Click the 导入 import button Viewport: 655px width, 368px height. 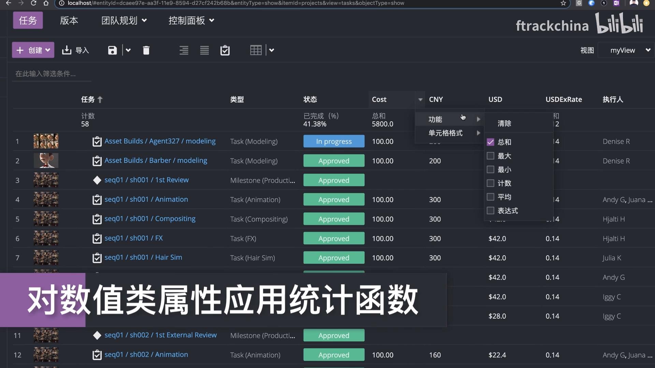75,50
